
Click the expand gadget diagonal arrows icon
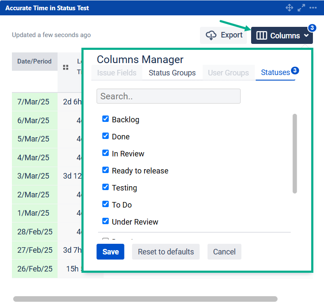[301, 8]
